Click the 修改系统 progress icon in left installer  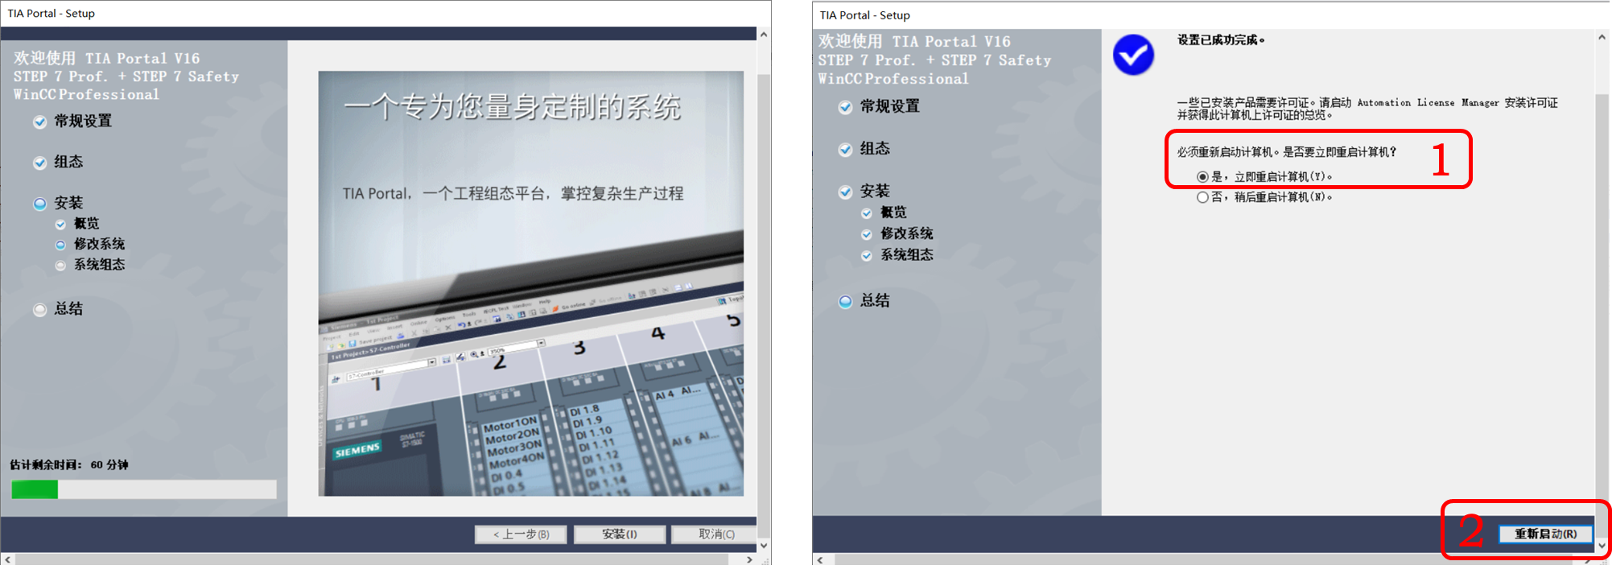coord(60,245)
